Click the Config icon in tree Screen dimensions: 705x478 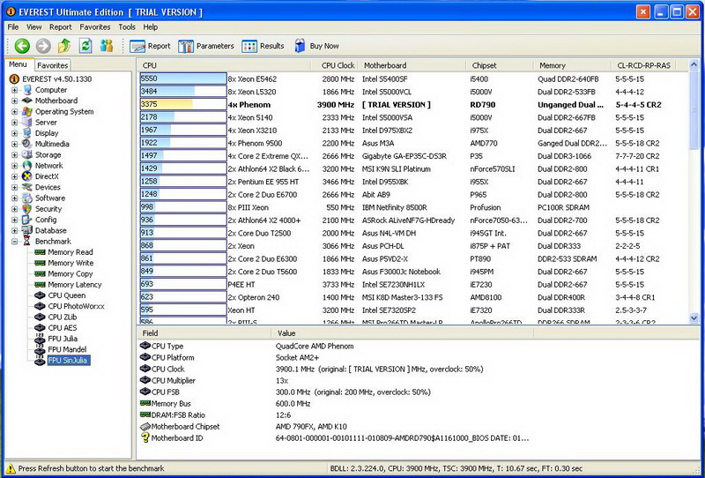click(x=27, y=220)
